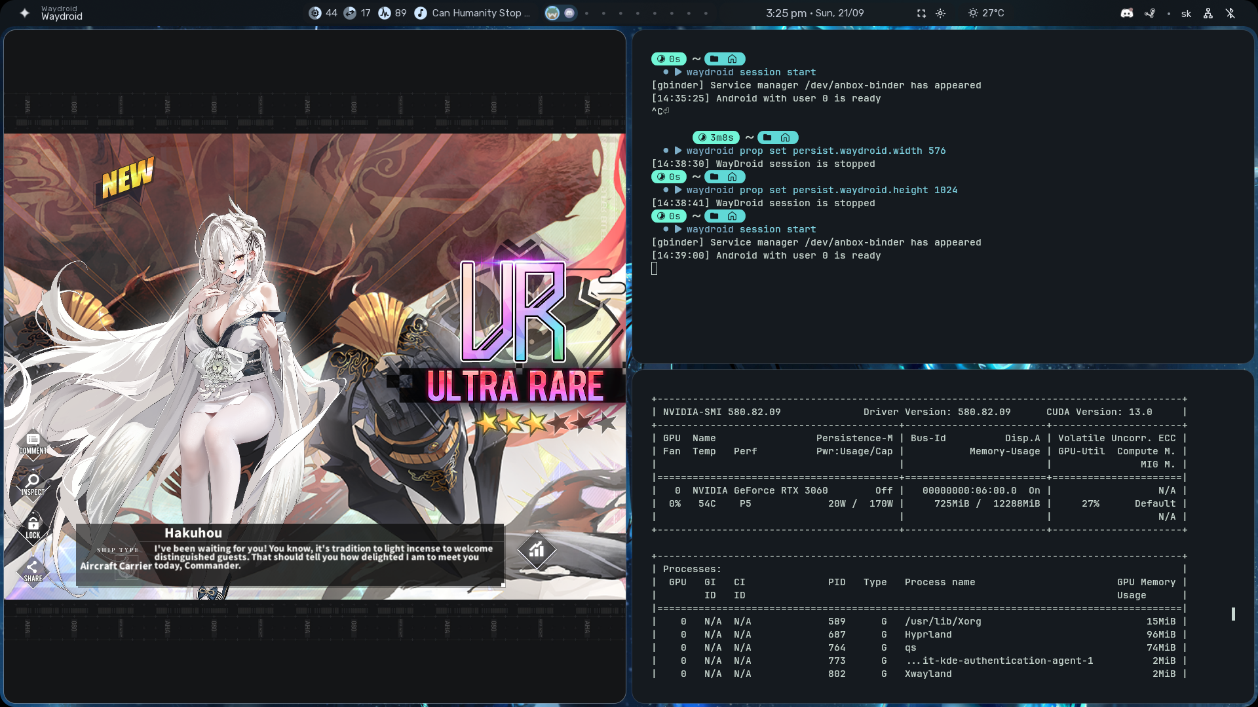Click '[14:35:25] Android with user 0 is ready' line
The image size is (1258, 707).
[x=766, y=98]
